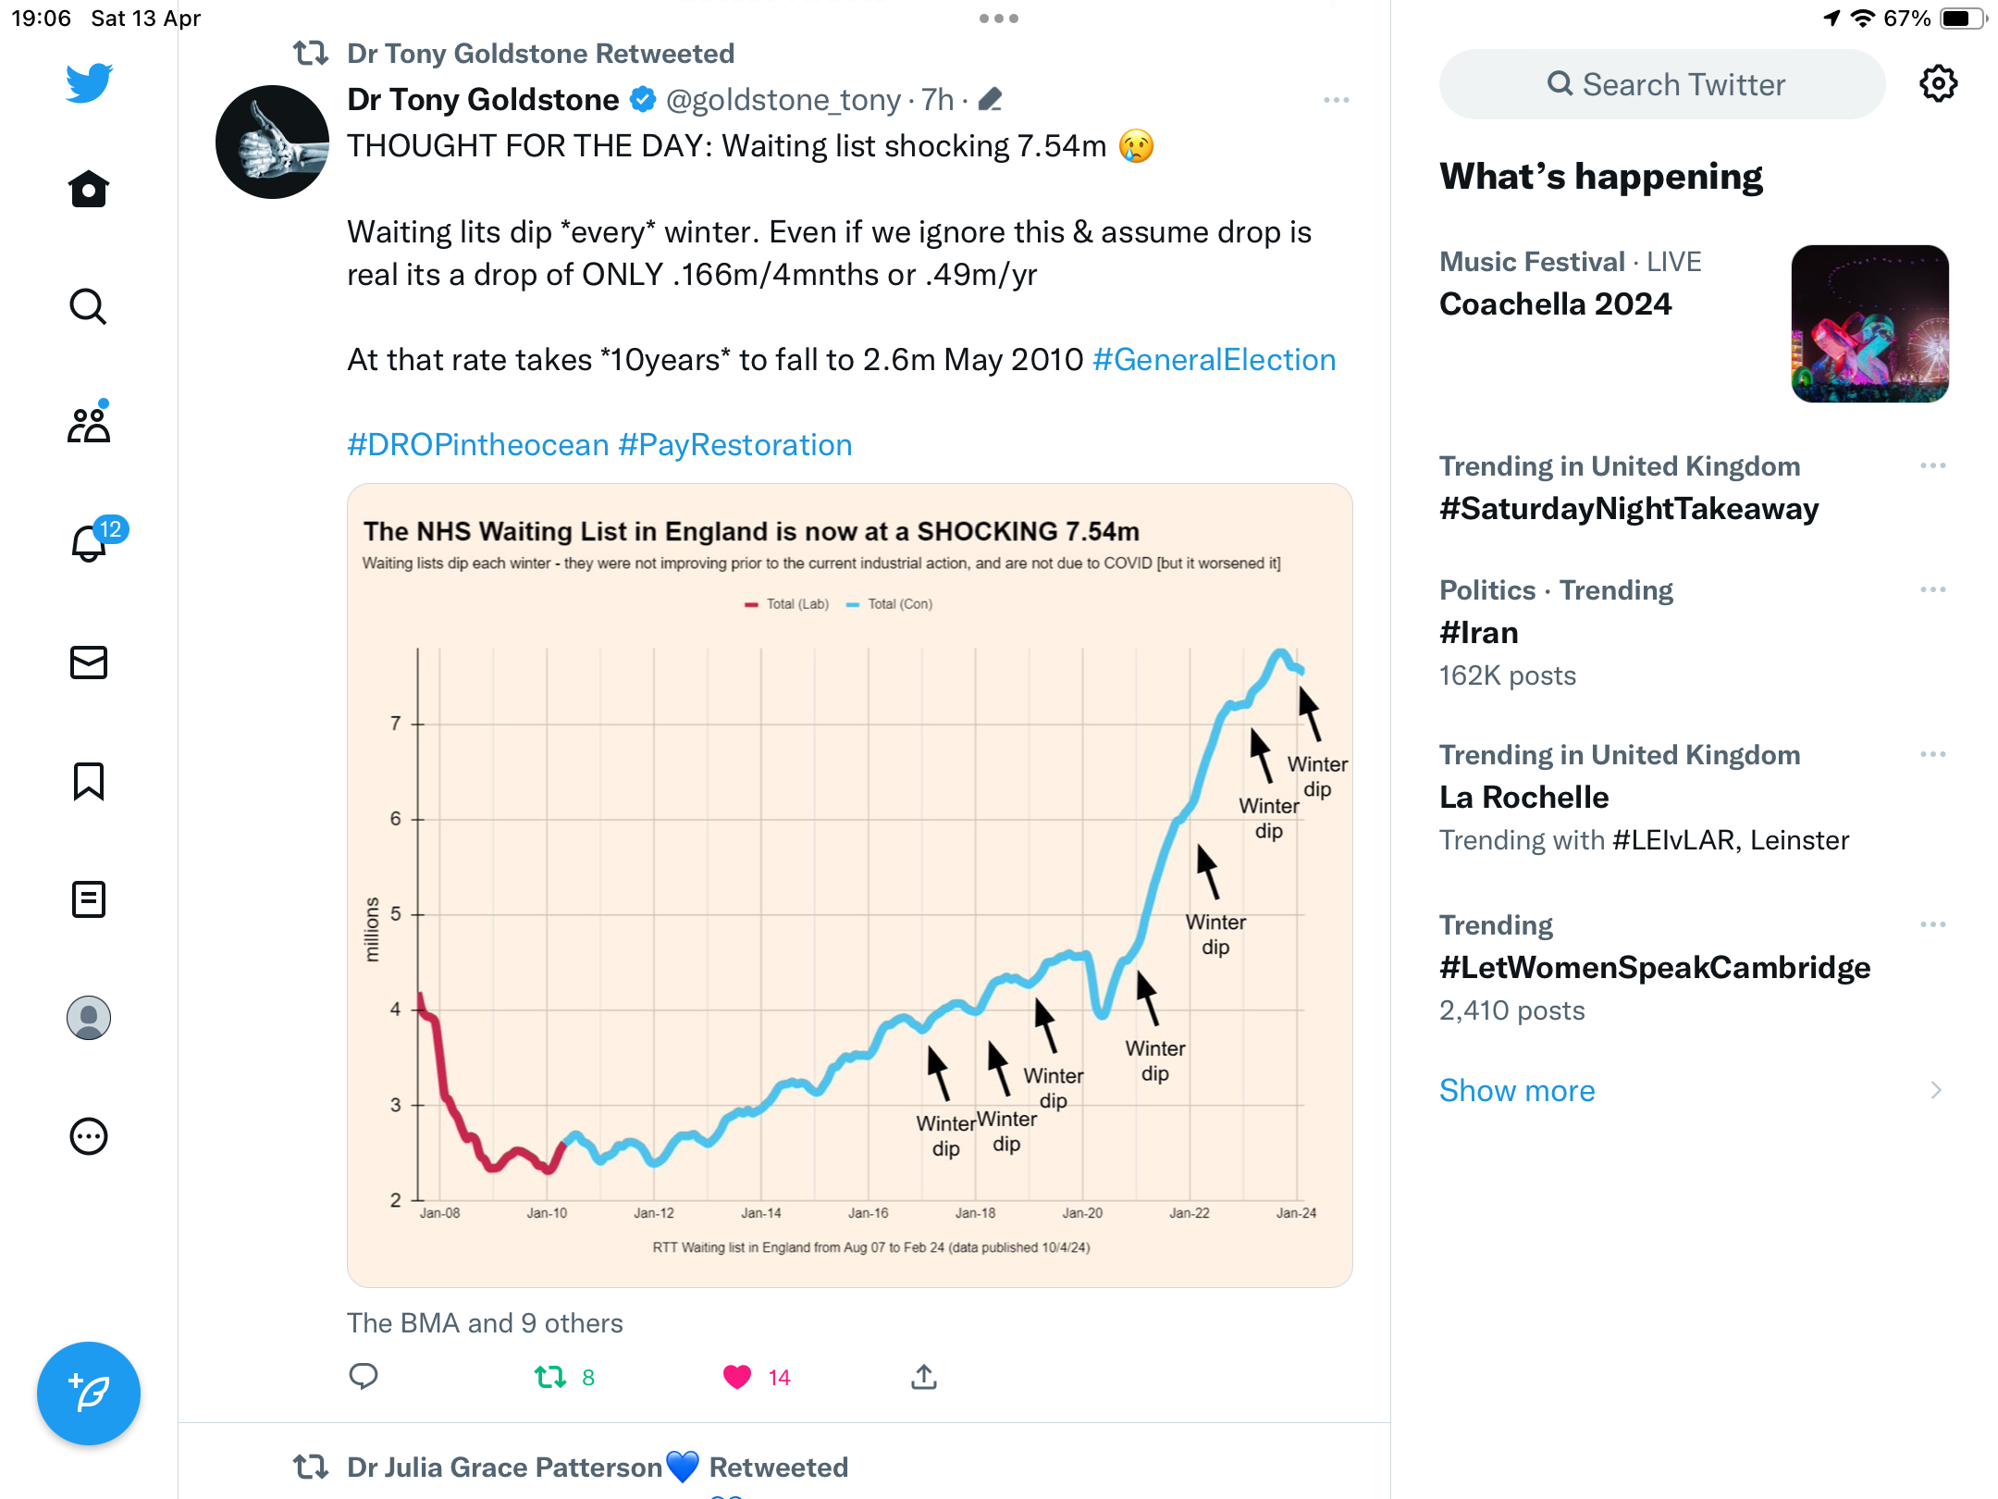Open the Lists icon in sidebar
Viewport: 1998px width, 1499px height.
point(89,899)
